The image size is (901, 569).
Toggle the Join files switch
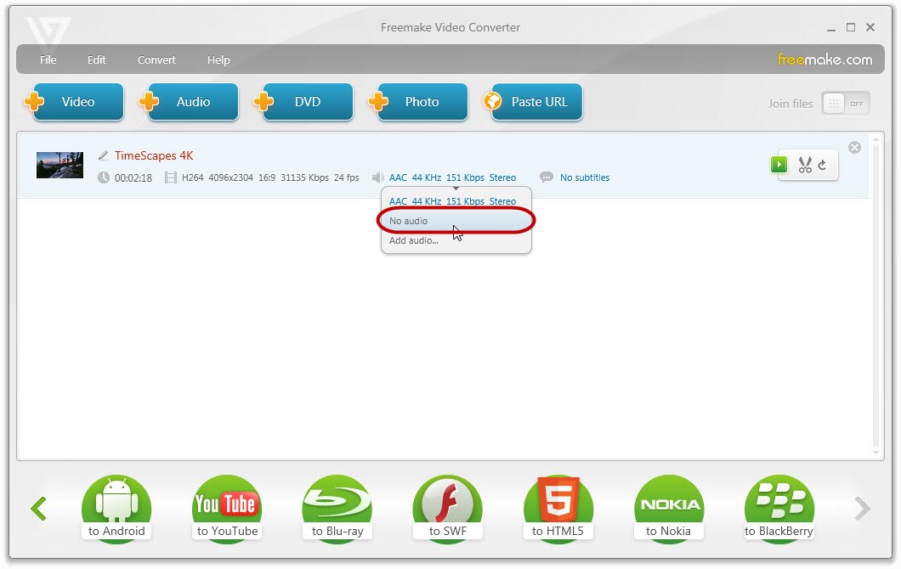tap(845, 104)
